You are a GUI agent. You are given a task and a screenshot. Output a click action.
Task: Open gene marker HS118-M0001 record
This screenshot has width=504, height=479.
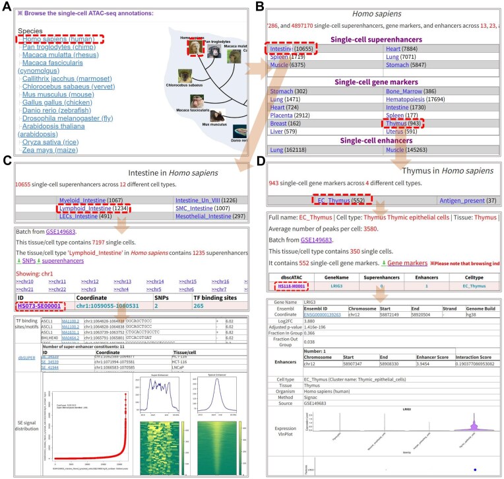(x=292, y=286)
